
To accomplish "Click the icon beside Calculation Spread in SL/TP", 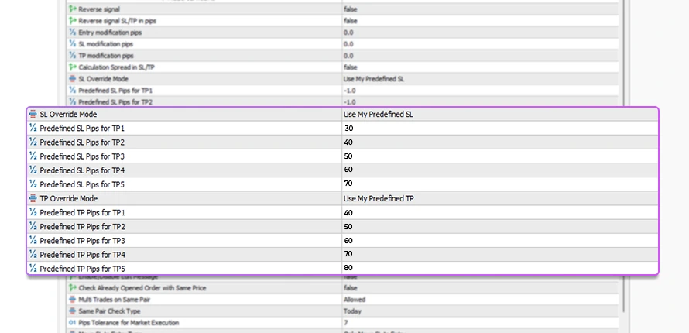I will (x=73, y=67).
